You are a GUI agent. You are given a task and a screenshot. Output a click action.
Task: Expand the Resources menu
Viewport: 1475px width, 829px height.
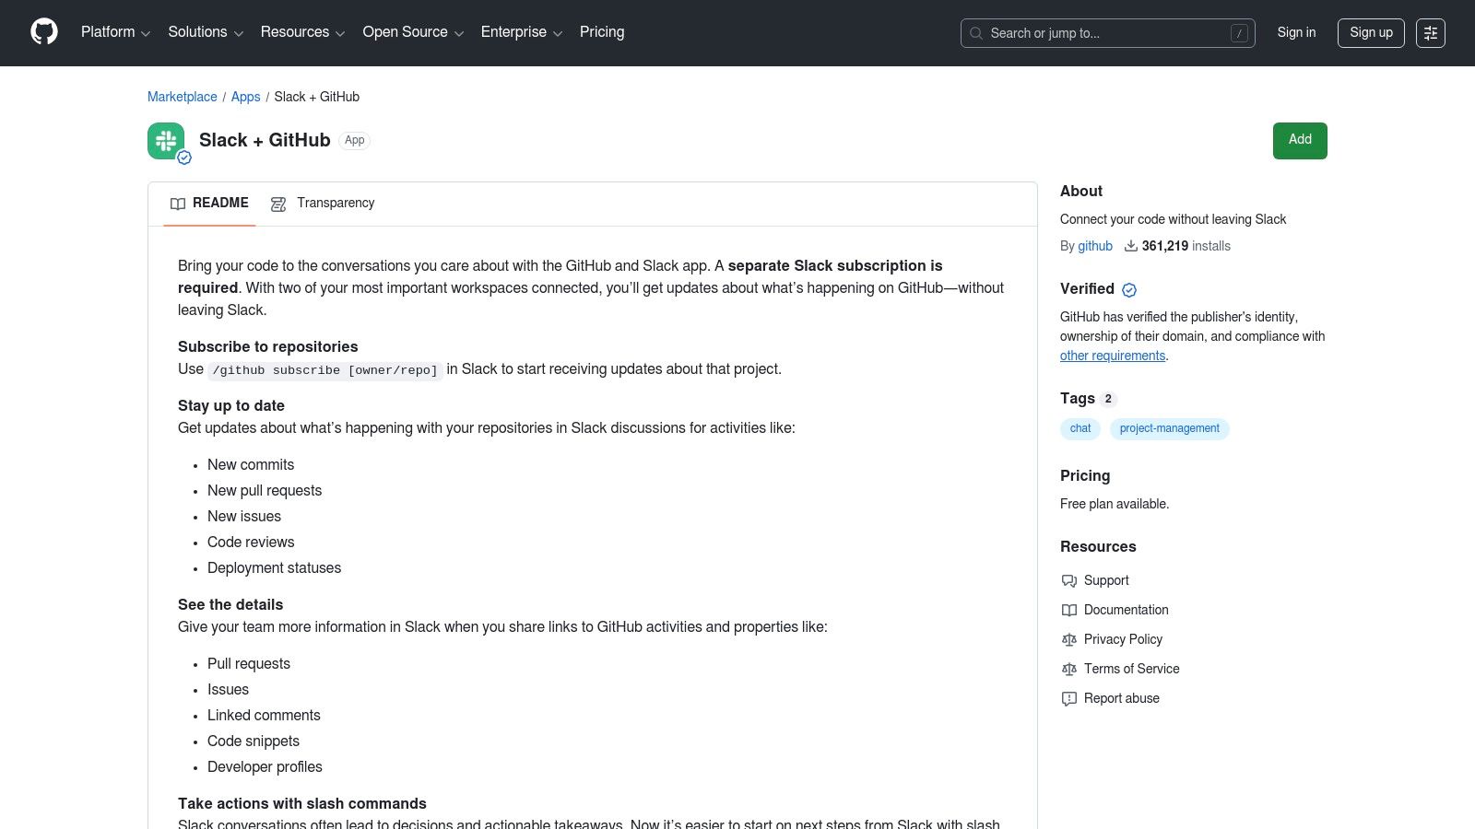(302, 32)
